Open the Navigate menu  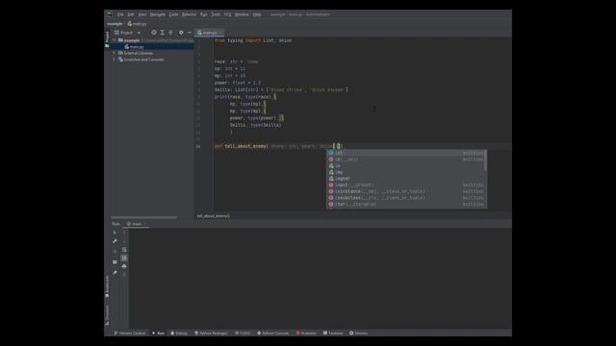coord(158,14)
